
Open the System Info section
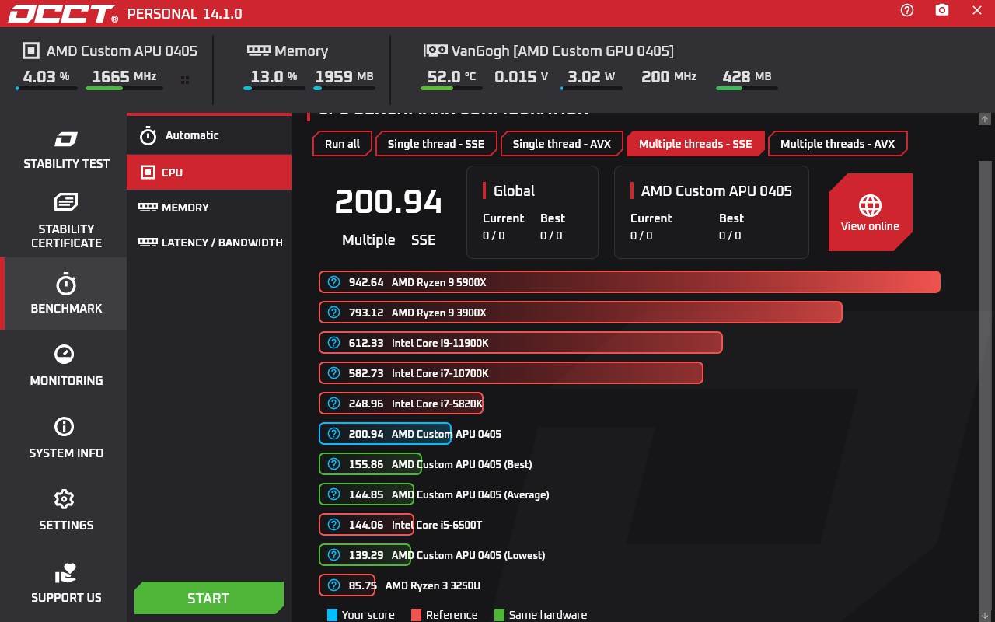[x=66, y=438]
